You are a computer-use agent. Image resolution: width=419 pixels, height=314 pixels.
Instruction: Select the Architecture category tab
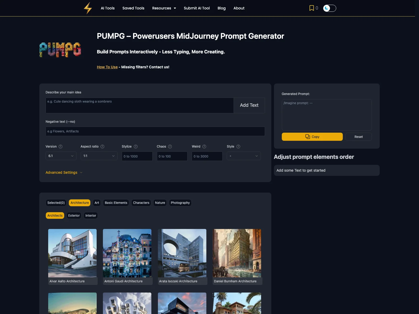(x=80, y=203)
